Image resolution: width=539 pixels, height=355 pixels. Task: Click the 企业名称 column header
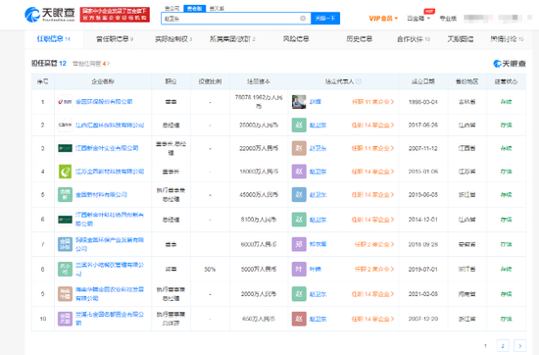pos(103,81)
